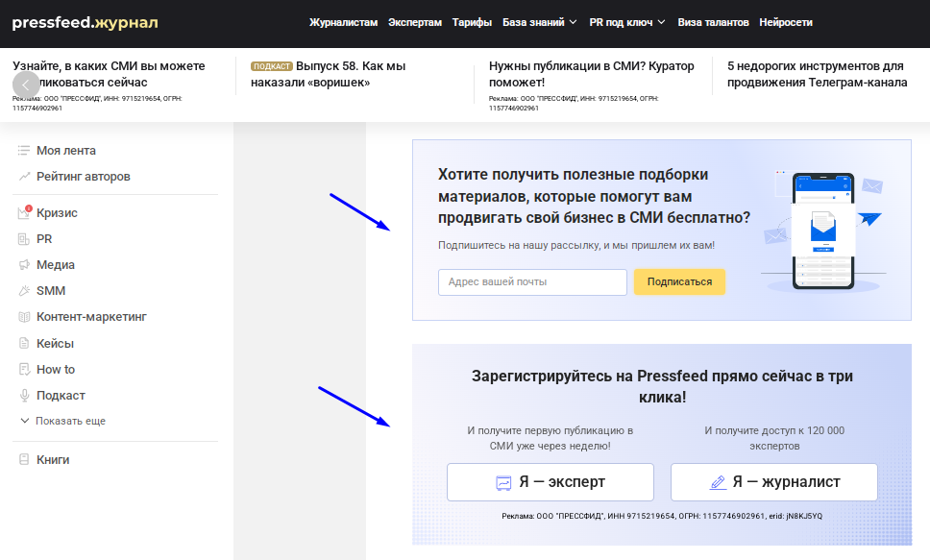The width and height of the screenshot is (930, 560).
Task: Click the Моя лента list icon
Action: click(24, 151)
